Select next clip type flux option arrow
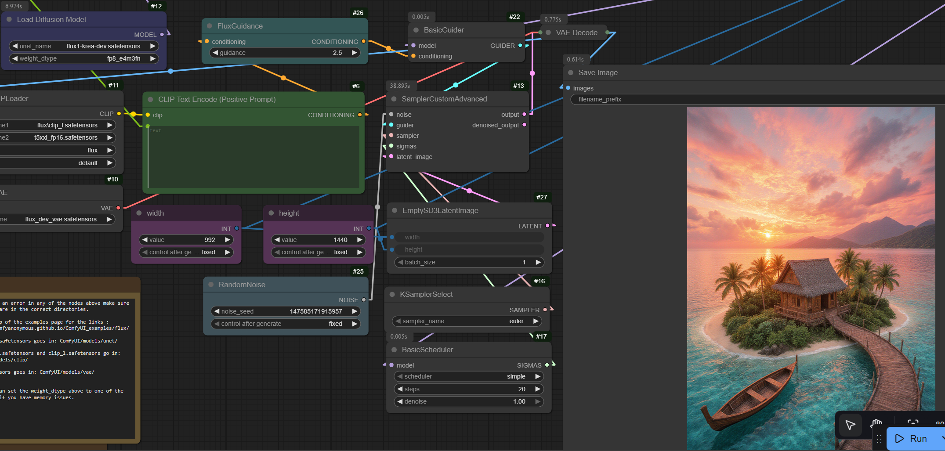The height and width of the screenshot is (451, 945). [110, 150]
